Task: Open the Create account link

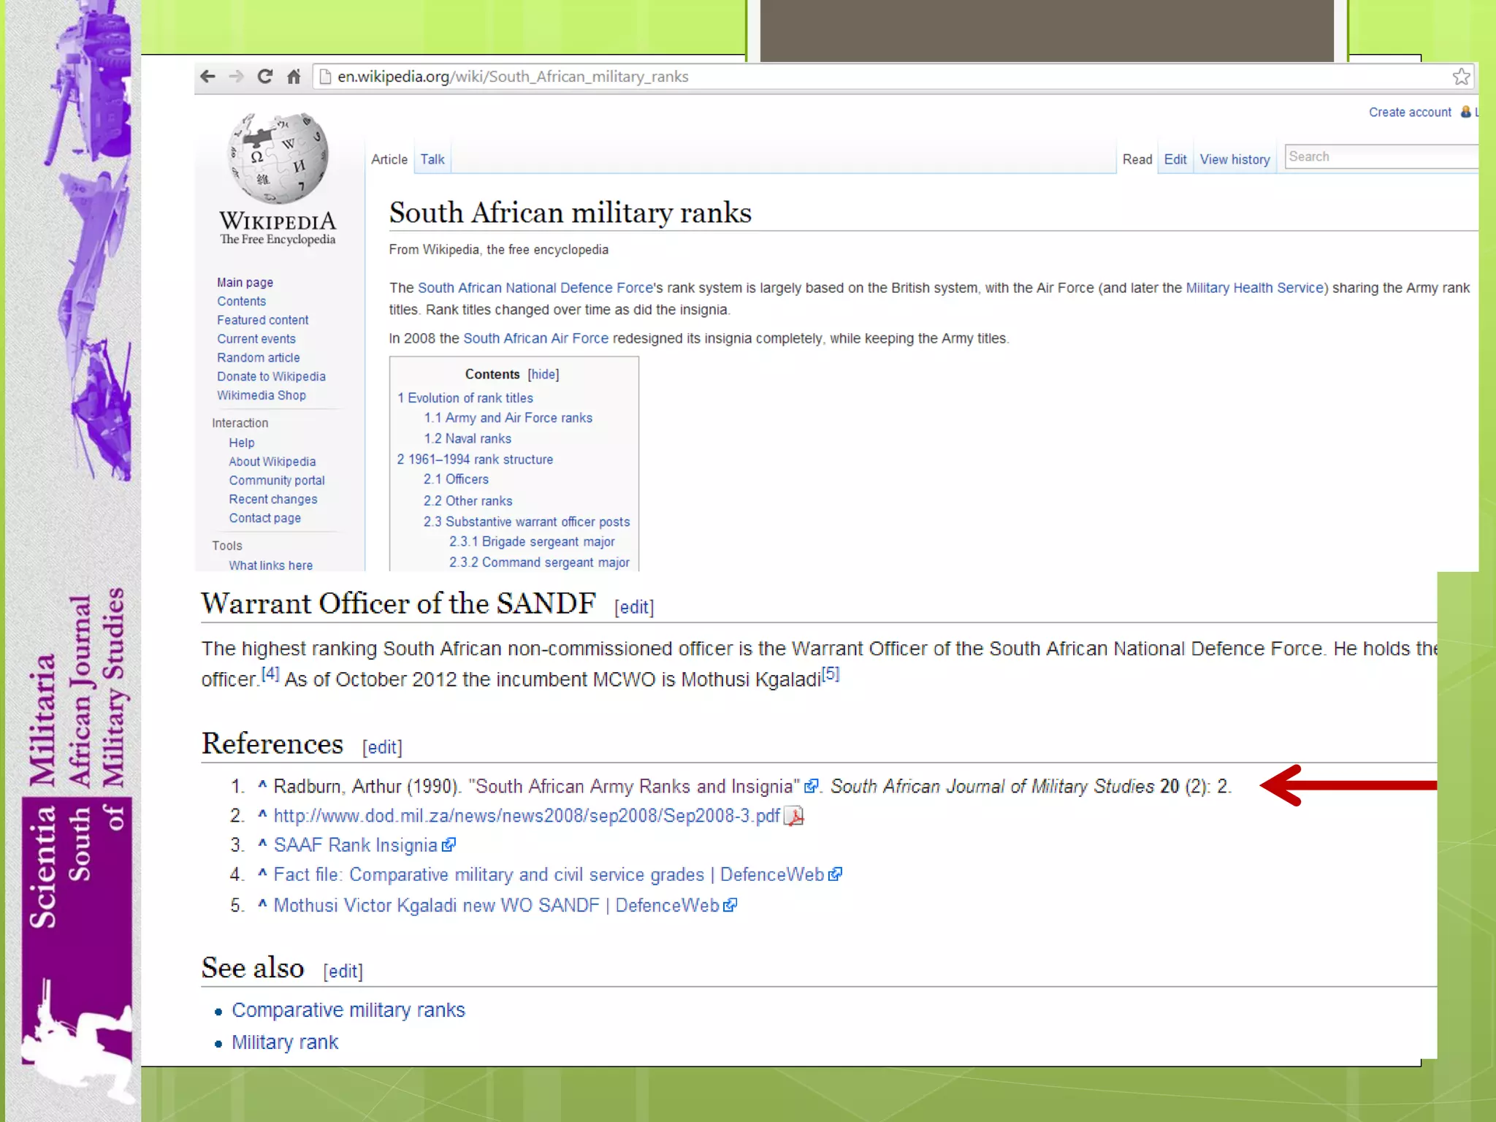Action: click(x=1410, y=112)
